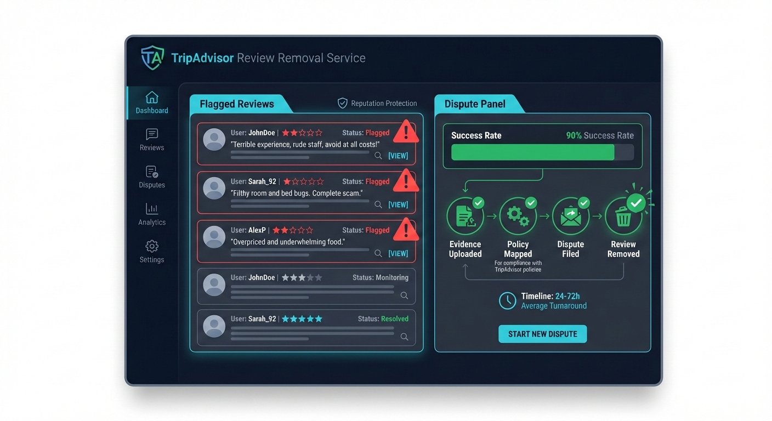Click the avatar of AlexP

214,237
